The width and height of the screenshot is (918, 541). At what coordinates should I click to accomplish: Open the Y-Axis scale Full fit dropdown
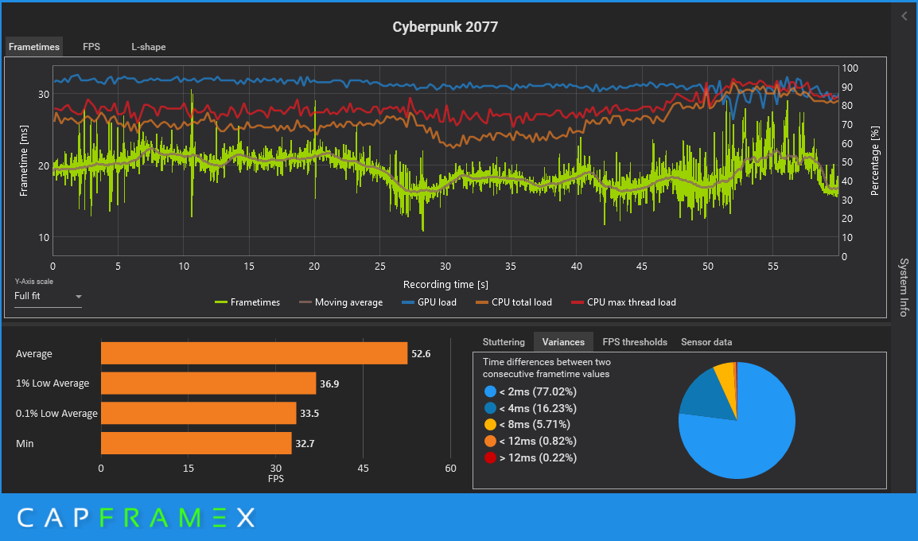[x=48, y=296]
